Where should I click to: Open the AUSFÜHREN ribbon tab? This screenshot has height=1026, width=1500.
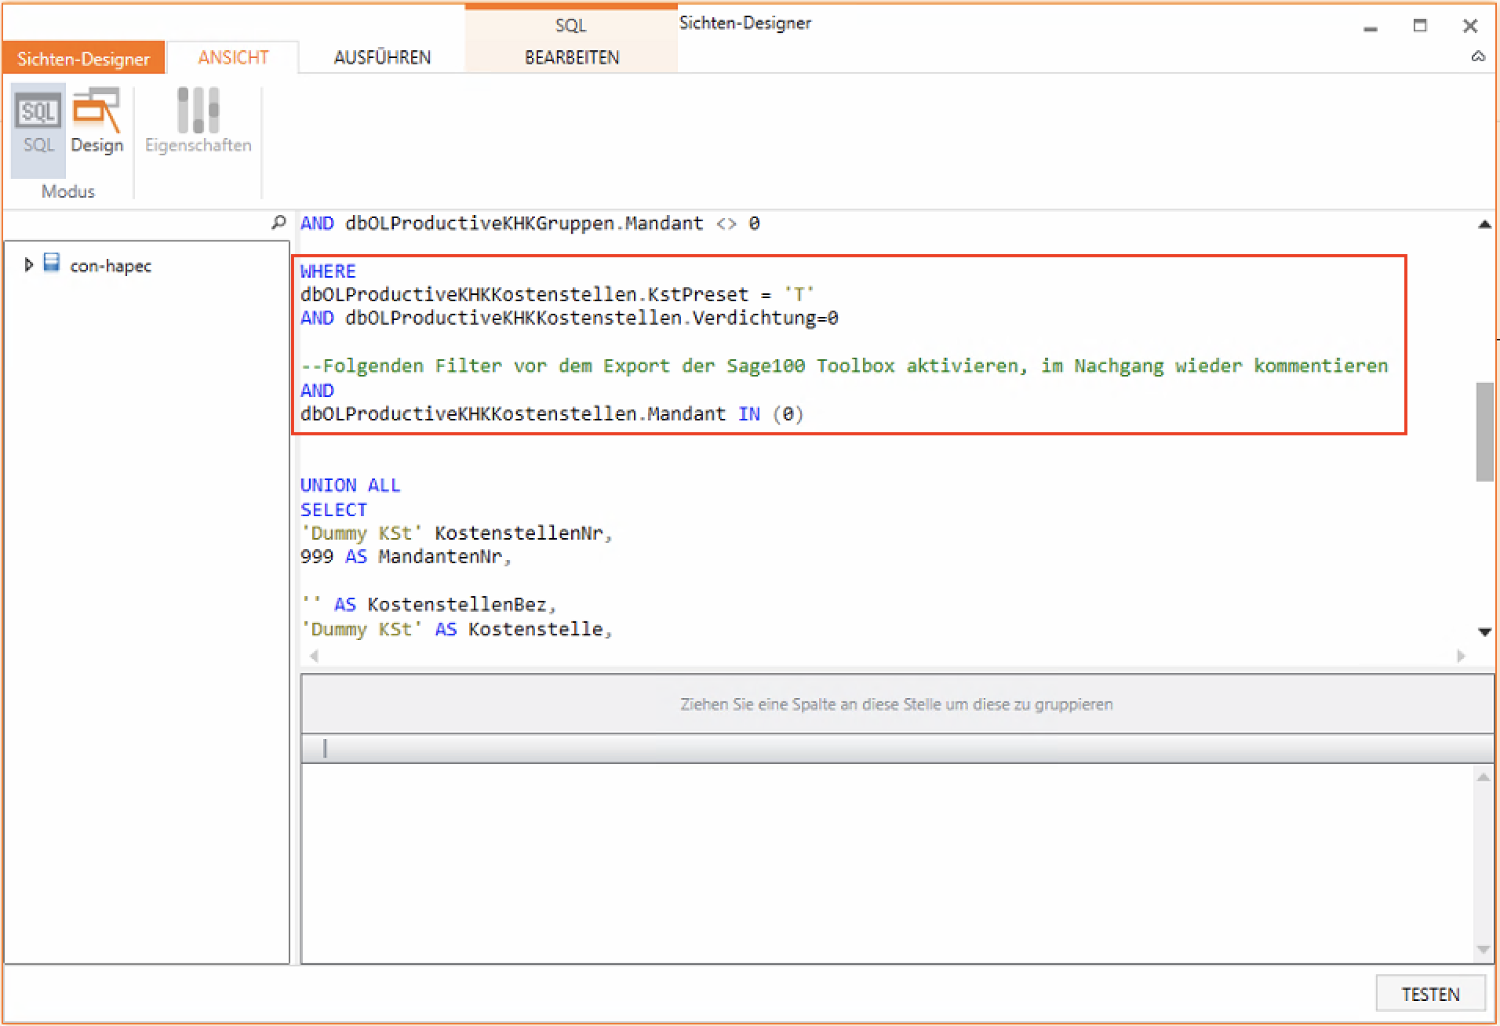click(382, 58)
